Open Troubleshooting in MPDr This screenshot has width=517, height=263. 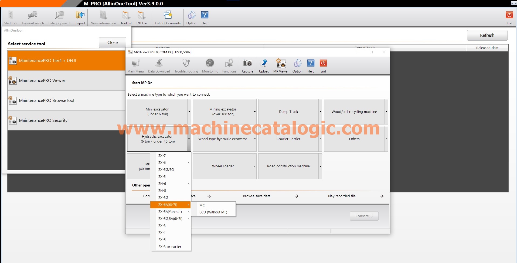coord(186,66)
